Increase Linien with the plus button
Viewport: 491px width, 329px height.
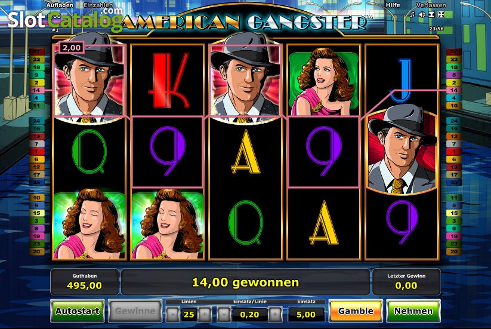click(205, 314)
